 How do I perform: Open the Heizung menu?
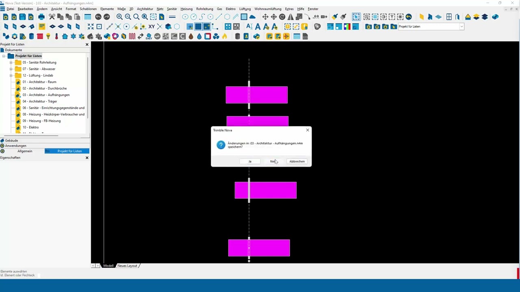186,9
